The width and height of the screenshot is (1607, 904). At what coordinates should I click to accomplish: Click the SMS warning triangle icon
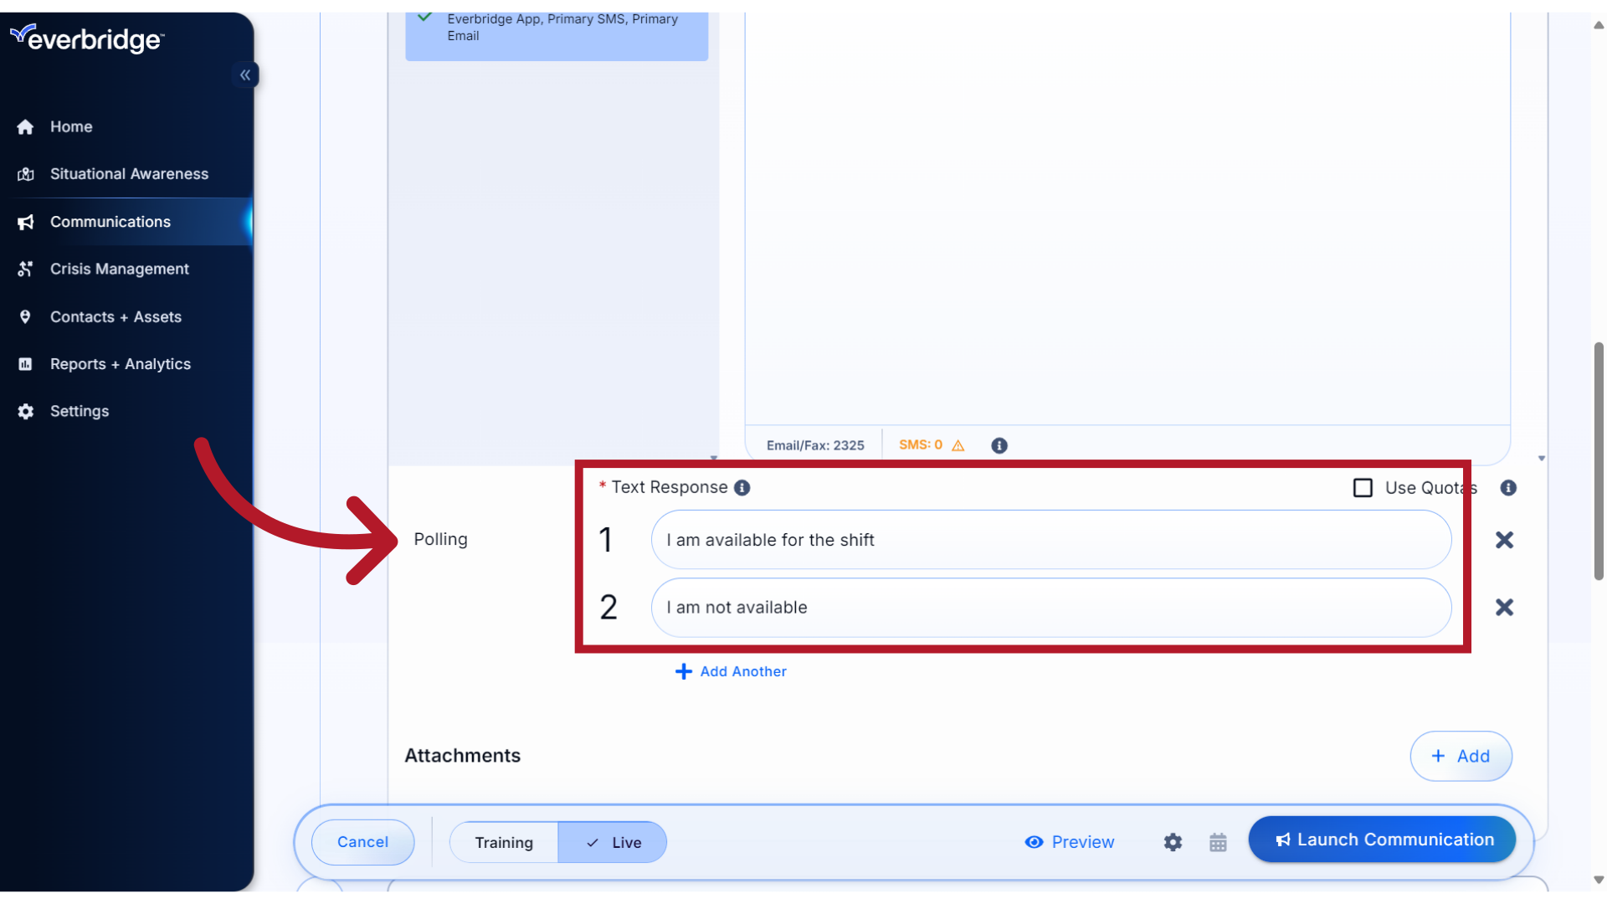tap(957, 444)
